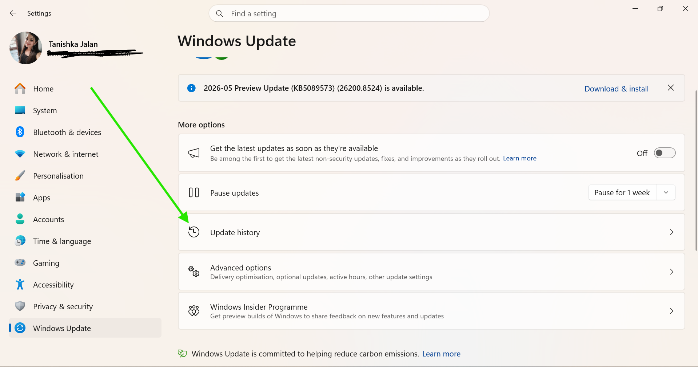Open Home settings page

tap(85, 89)
